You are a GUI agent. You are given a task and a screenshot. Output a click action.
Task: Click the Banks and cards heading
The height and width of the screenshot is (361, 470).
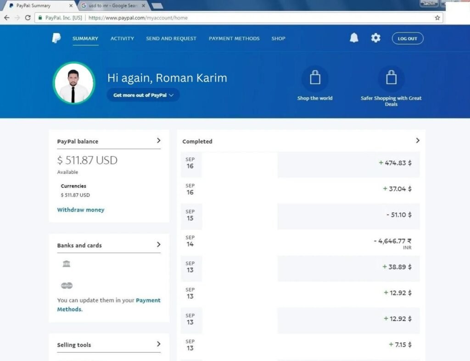coord(79,245)
